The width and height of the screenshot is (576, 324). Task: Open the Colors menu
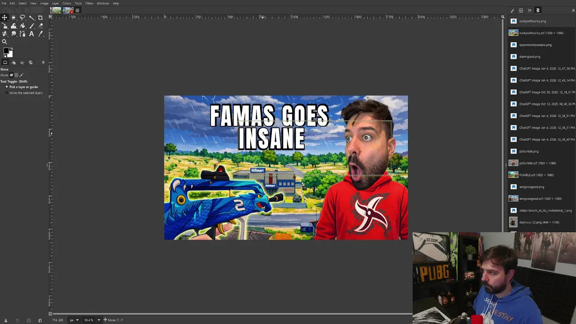click(67, 3)
